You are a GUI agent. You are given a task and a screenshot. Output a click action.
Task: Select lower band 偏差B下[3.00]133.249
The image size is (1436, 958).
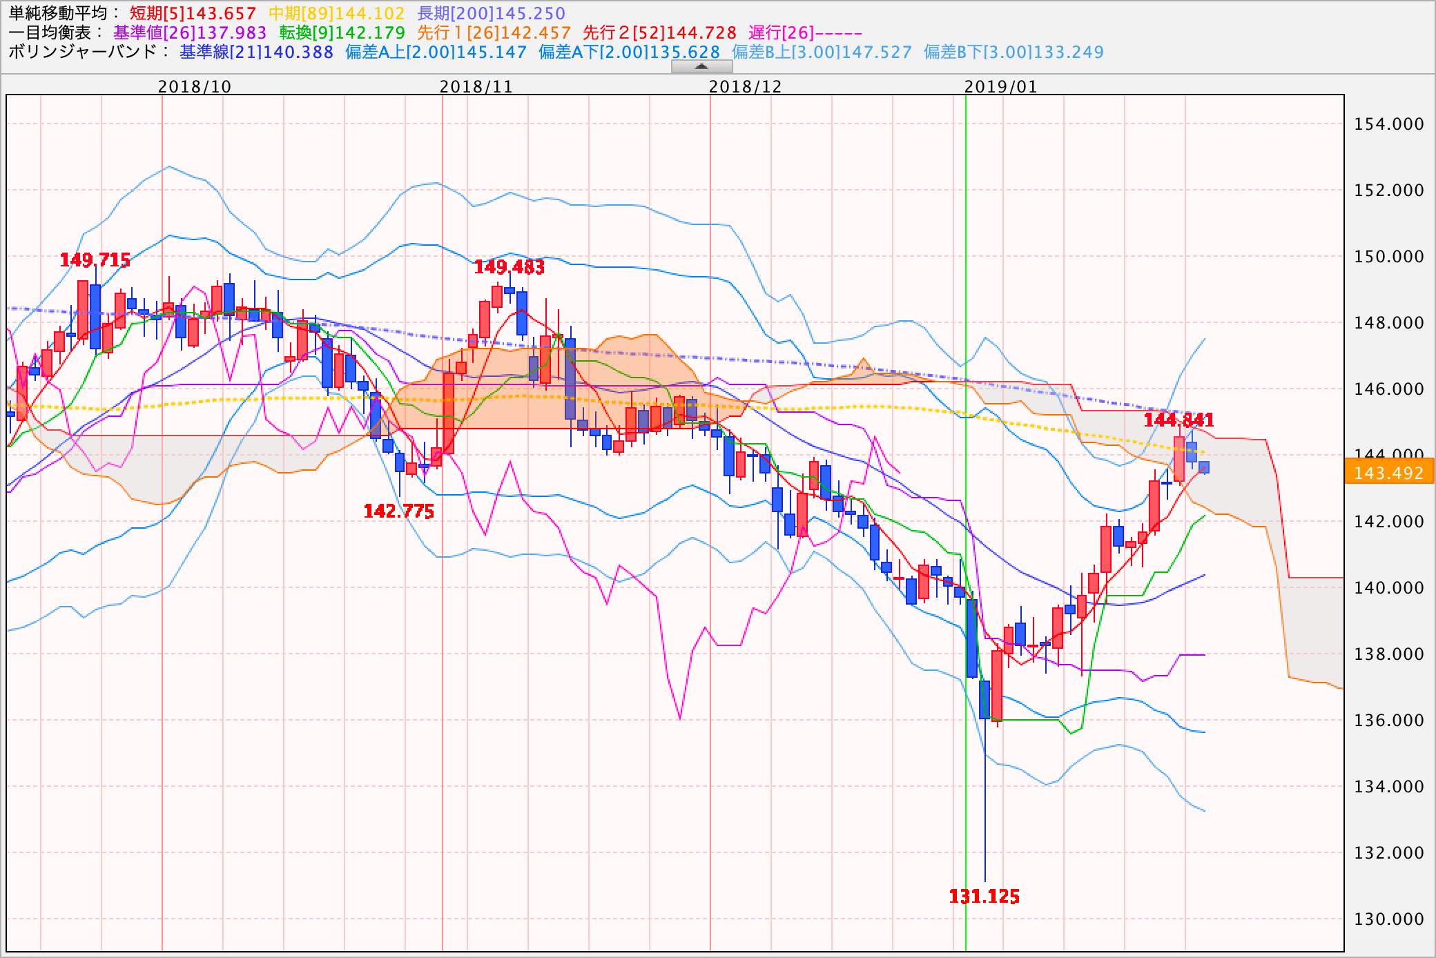click(x=1014, y=52)
